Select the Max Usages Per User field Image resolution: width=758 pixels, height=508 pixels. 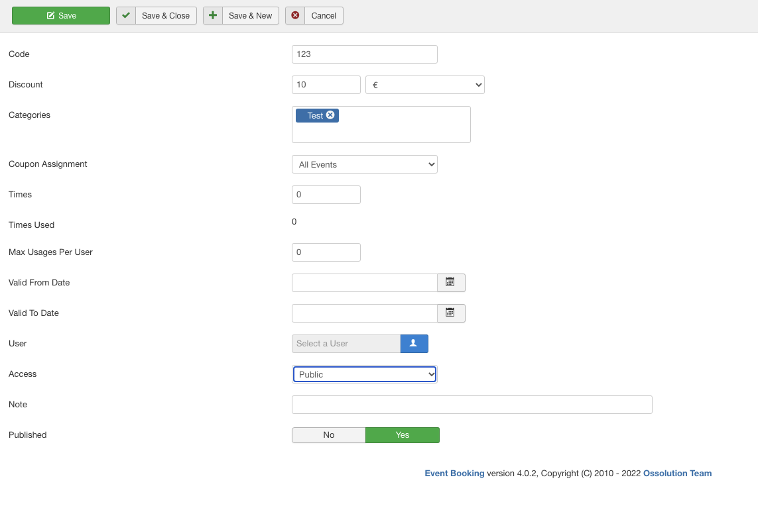[x=326, y=252]
